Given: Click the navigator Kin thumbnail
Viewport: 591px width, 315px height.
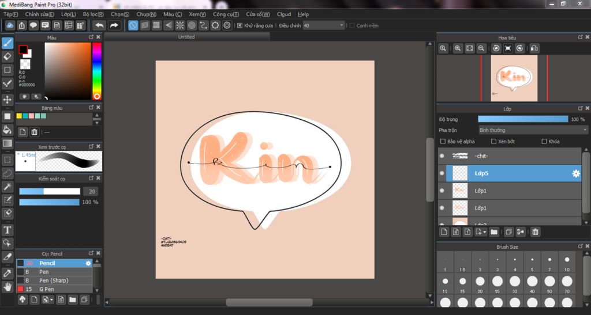Looking at the screenshot, I should coord(514,78).
